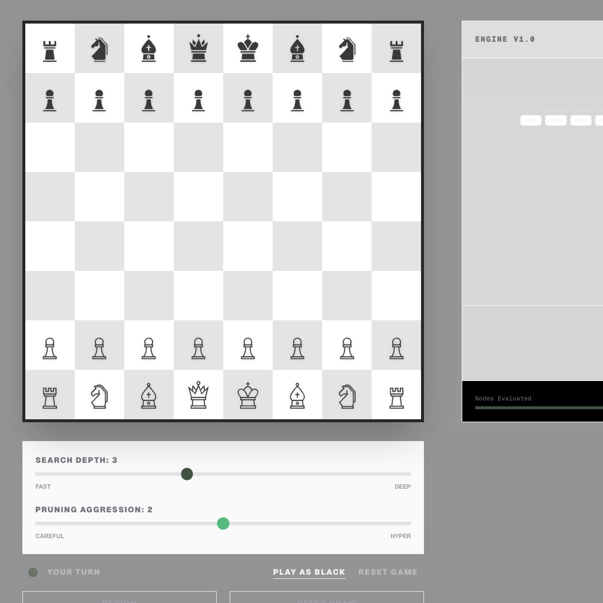603x603 pixels.
Task: Click the black rook on a8
Action: coord(49,48)
